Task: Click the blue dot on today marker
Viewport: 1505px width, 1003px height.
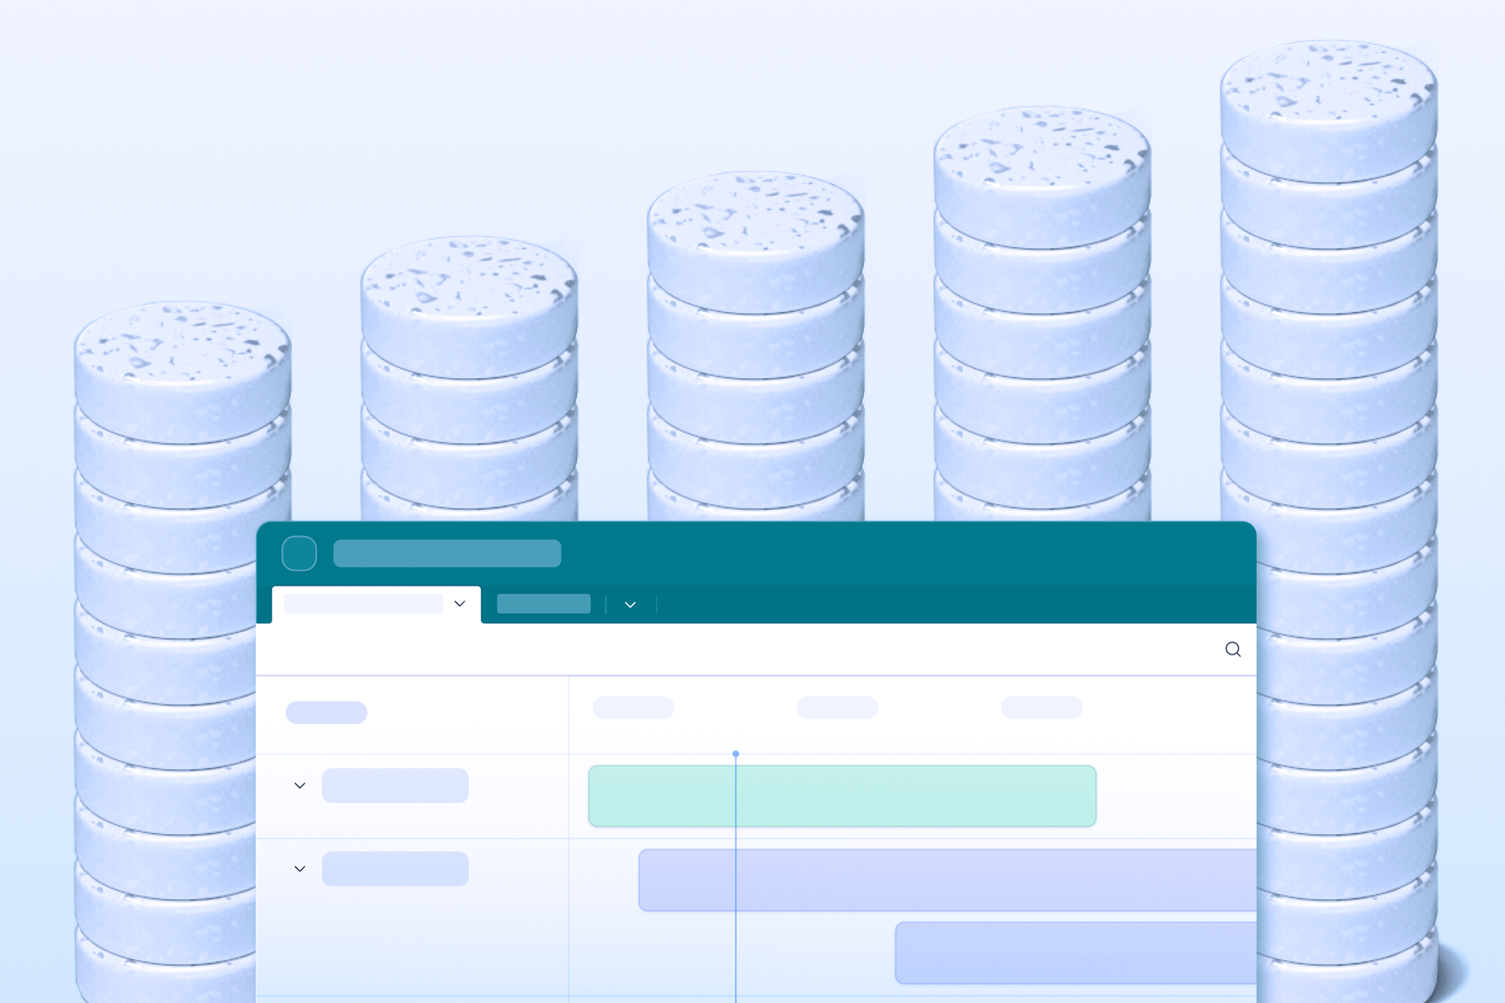Action: [736, 753]
